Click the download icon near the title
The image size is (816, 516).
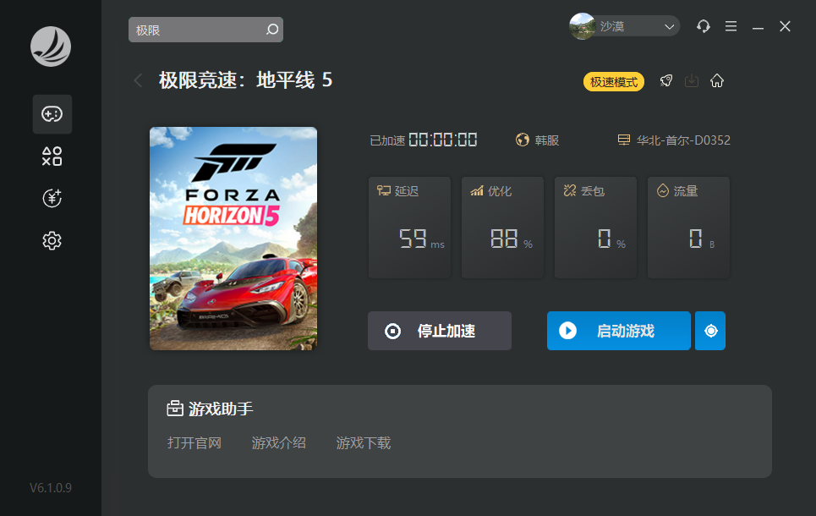[692, 81]
